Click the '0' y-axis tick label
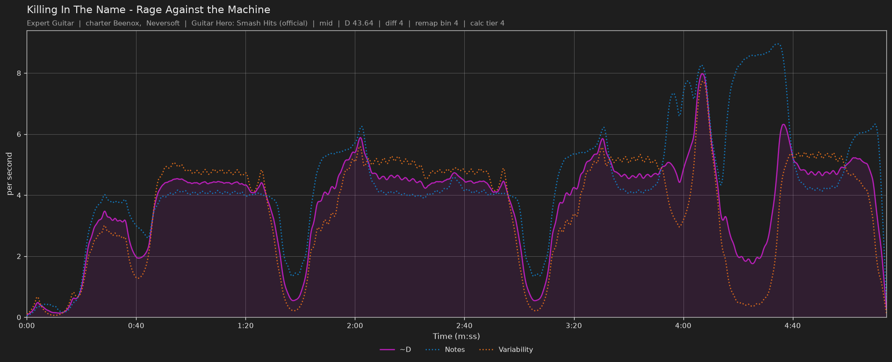The image size is (892, 362). point(20,318)
